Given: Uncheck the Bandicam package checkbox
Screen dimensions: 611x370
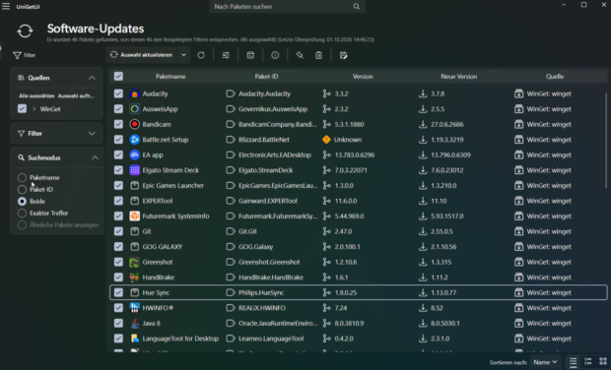Looking at the screenshot, I should coord(118,124).
